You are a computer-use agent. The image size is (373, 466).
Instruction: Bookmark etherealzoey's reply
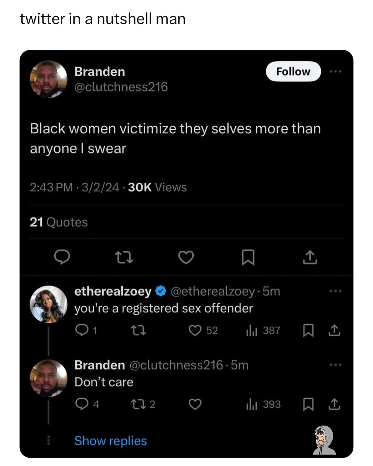[x=308, y=331]
